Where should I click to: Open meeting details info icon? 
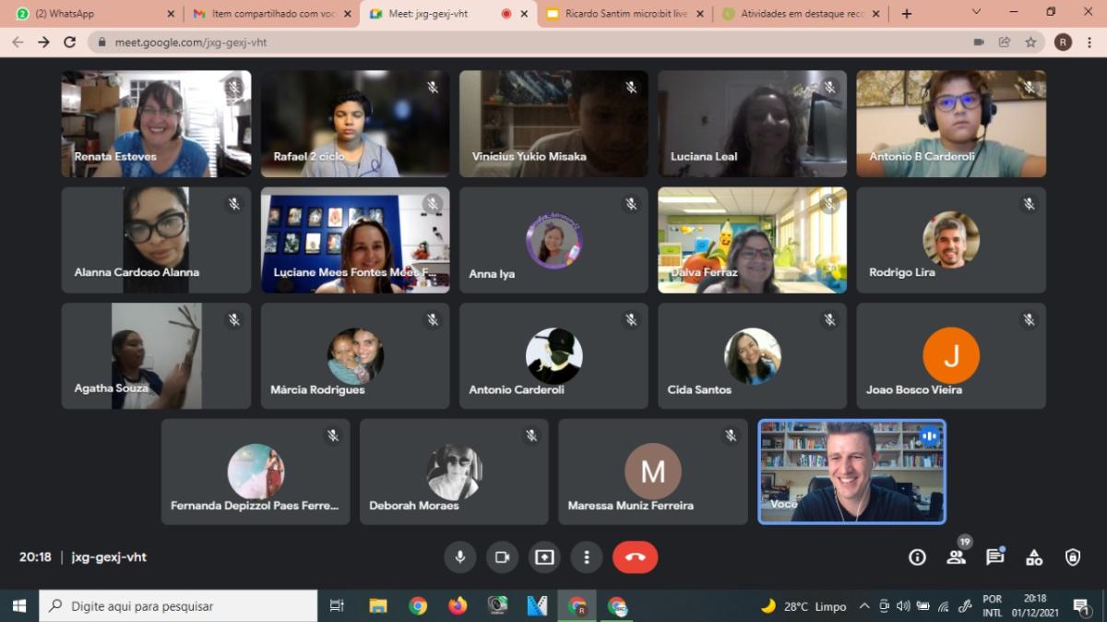point(917,557)
